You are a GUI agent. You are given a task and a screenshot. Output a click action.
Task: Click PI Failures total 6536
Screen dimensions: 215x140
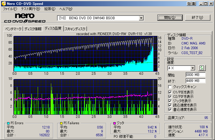[x=99, y=135]
